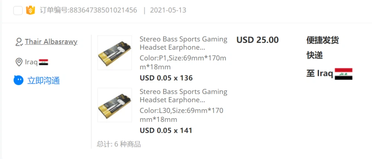Click the large Iraq flag in shipping column
This screenshot has width=372, height=159.
pos(343,74)
